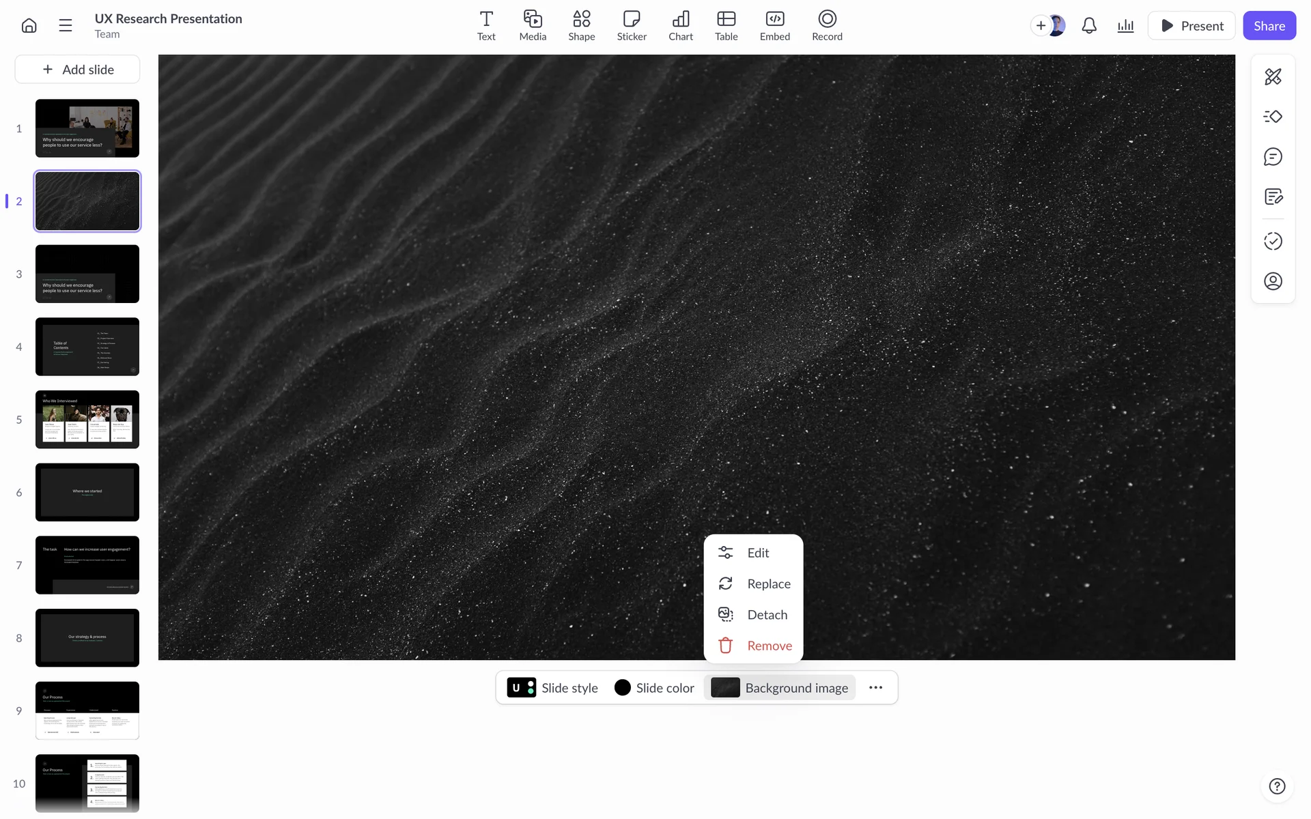Insert a Sticker from the toolbar
Image resolution: width=1311 pixels, height=819 pixels.
click(631, 26)
